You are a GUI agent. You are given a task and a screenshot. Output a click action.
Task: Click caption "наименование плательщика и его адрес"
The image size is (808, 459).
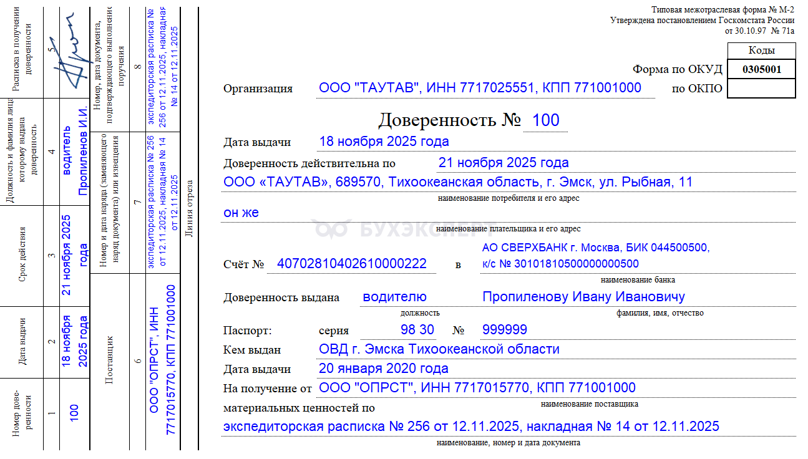[509, 229]
